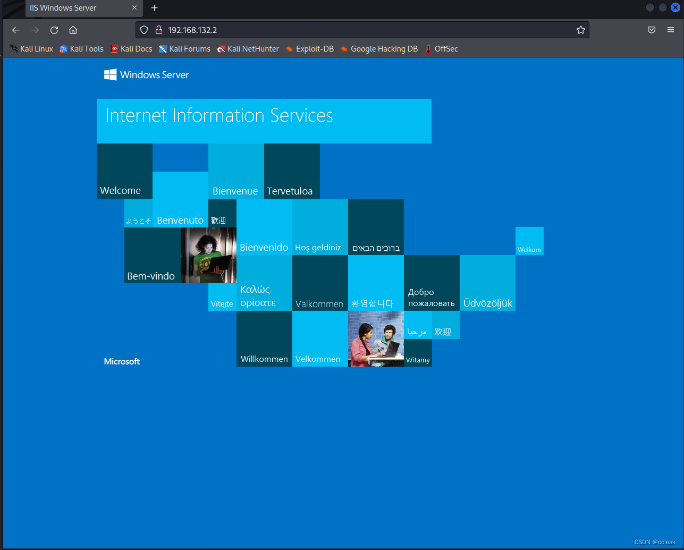Click the 欢迎 tile
This screenshot has width=684, height=550.
(x=446, y=325)
